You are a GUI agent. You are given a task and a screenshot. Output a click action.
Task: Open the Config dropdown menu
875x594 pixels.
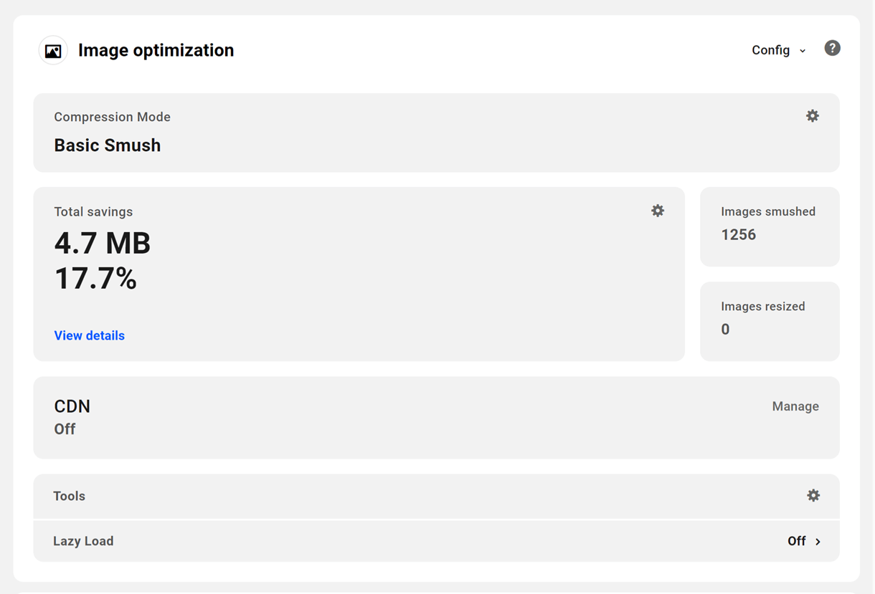pos(771,50)
